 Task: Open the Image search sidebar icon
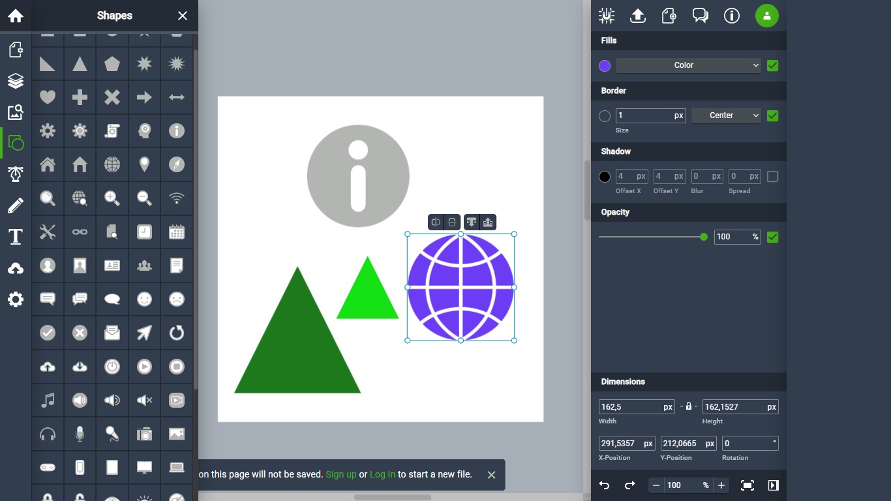pos(16,112)
